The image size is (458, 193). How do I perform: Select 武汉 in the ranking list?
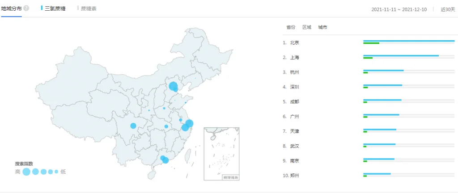pyautogui.click(x=294, y=146)
